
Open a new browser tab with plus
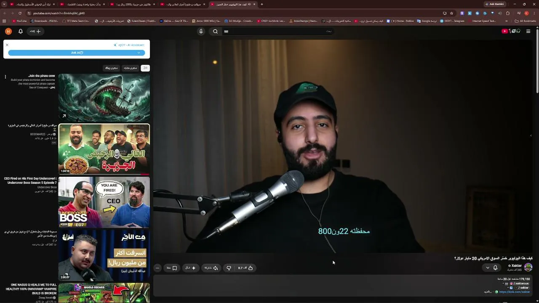click(262, 4)
